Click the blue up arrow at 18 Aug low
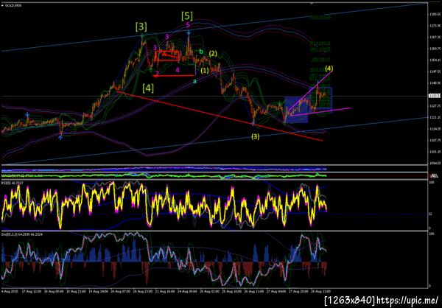Viewport: 442px width, 308px height. coord(60,138)
